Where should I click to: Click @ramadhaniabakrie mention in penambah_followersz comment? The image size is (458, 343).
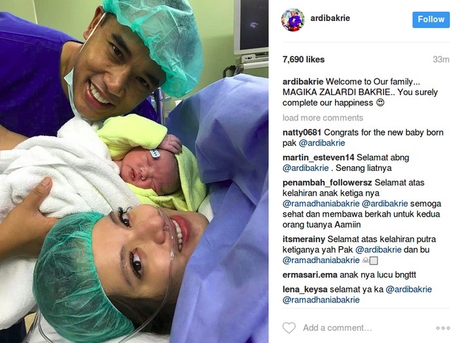321,204
